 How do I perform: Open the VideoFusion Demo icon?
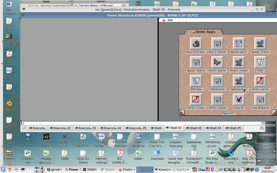coord(239,81)
